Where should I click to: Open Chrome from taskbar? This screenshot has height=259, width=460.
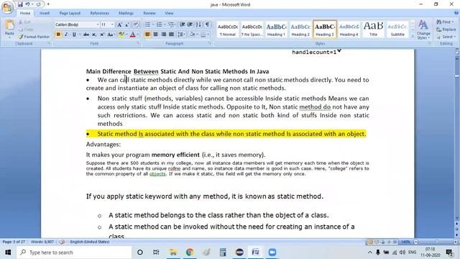(190, 253)
